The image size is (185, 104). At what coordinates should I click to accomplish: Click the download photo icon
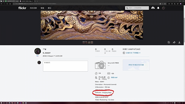179,42
